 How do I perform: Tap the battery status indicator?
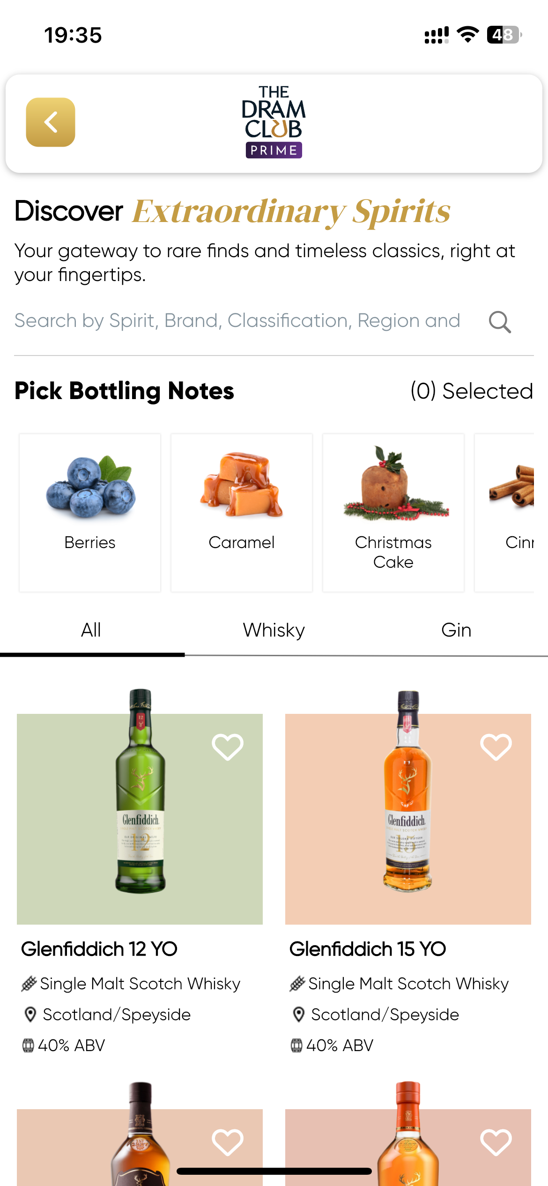504,35
